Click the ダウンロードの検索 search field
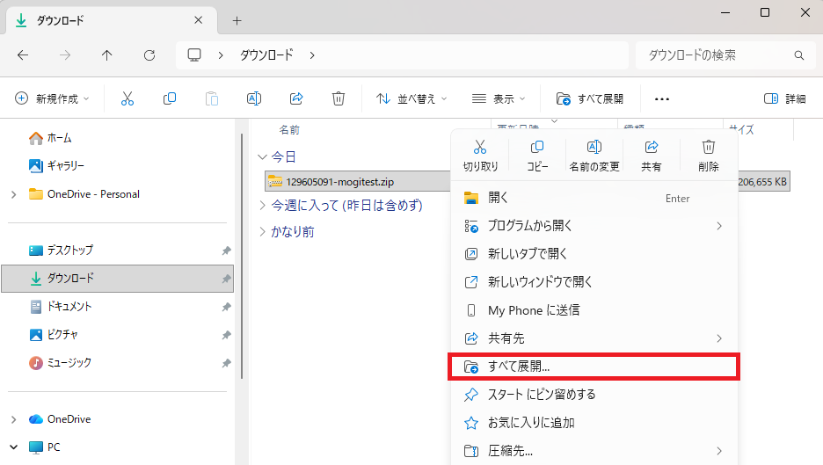Viewport: 823px width, 465px height. click(x=725, y=55)
